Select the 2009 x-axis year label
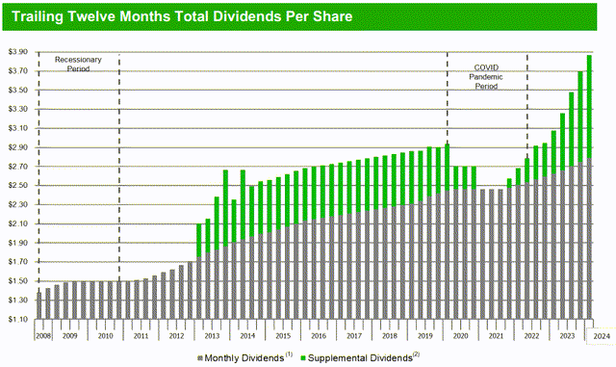The height and width of the screenshot is (367, 616). [70, 336]
